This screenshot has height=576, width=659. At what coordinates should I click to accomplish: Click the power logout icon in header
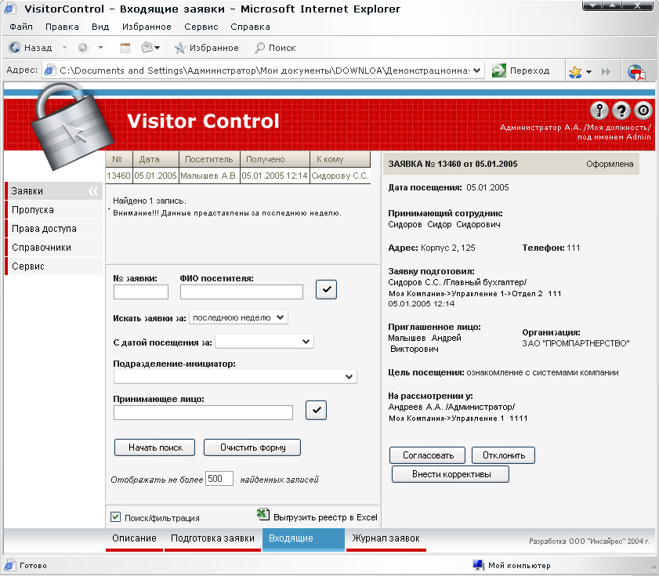pyautogui.click(x=643, y=110)
